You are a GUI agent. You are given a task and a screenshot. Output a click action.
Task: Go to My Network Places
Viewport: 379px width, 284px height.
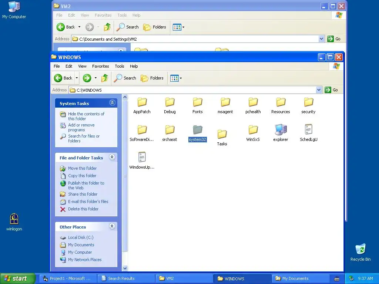pyautogui.click(x=85, y=260)
